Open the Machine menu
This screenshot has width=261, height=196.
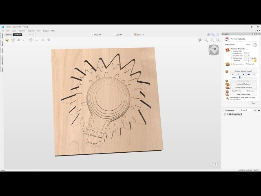coord(22,31)
